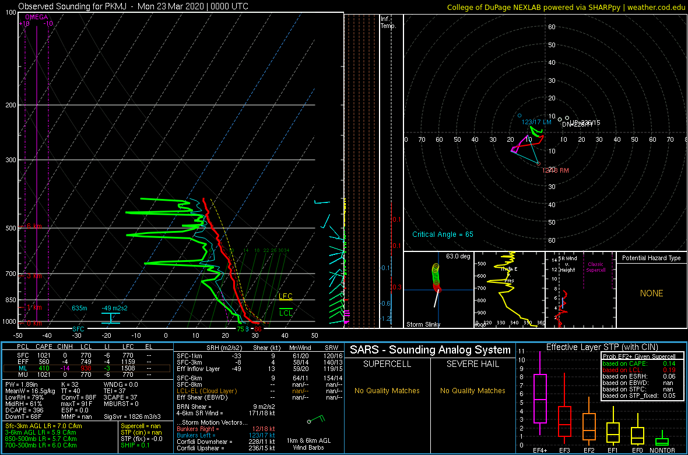Screen dimensions: 688x455
Task: Select the Eff Inflow Layer row
Action: [259, 369]
